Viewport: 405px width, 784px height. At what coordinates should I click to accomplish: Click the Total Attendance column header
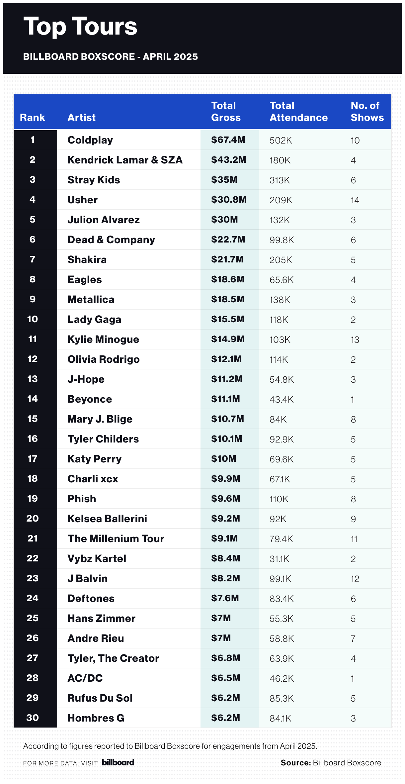click(299, 112)
